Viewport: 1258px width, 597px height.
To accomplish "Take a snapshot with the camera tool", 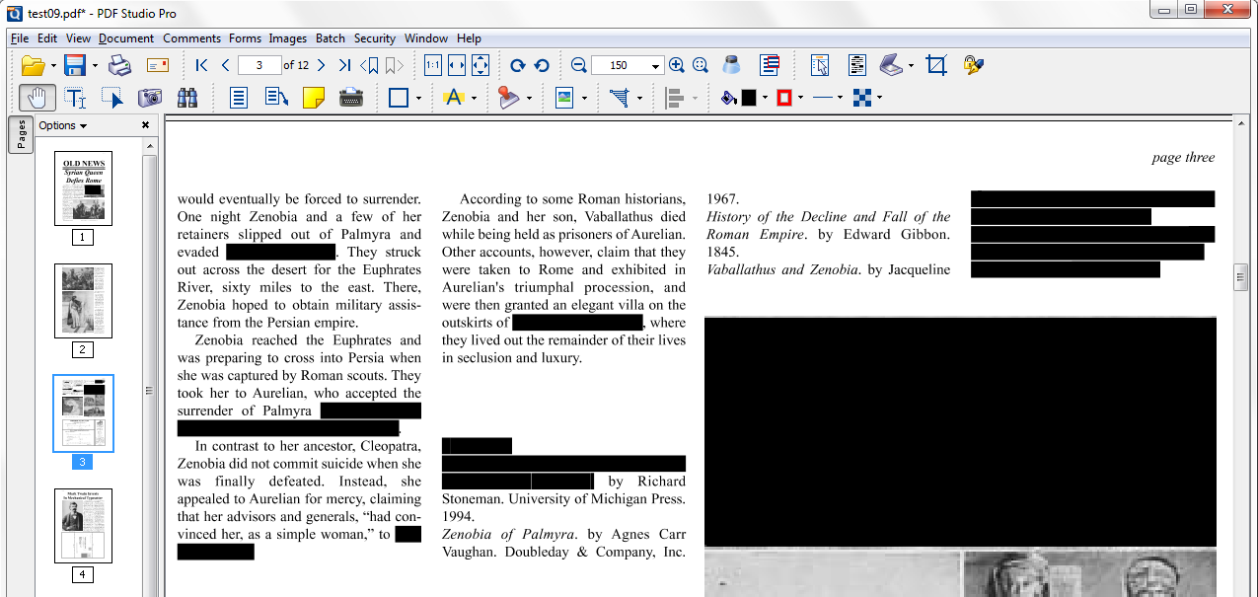I will pyautogui.click(x=150, y=98).
